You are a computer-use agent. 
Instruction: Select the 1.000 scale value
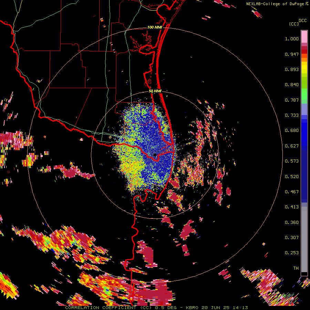[292, 39]
